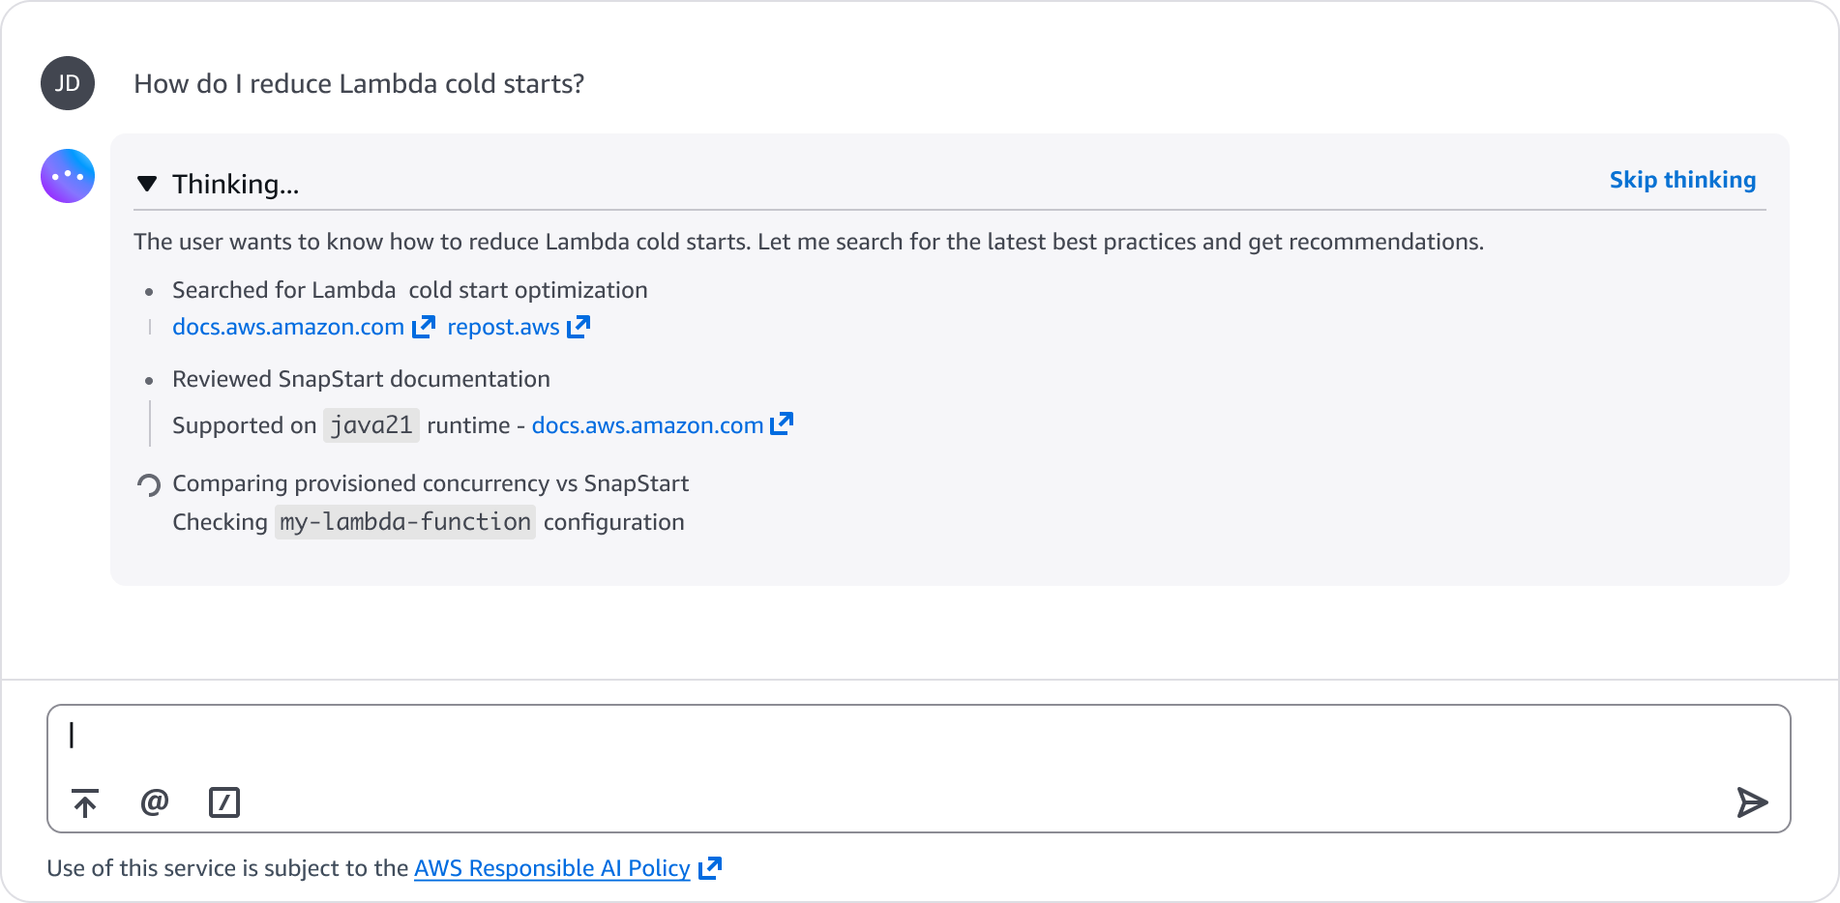Click external icon after AWS Responsible AI Policy
Viewport: 1840px width, 903px height.
tap(710, 868)
